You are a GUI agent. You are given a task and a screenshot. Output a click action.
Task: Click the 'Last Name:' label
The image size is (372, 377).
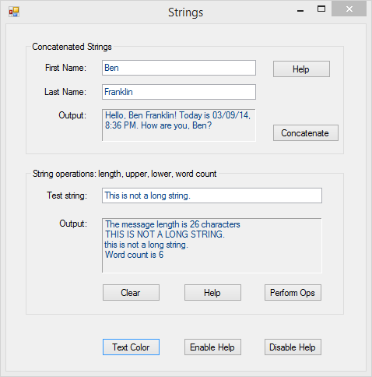pyautogui.click(x=65, y=92)
